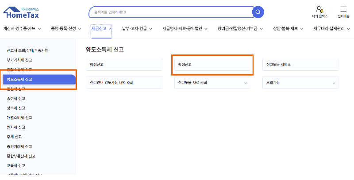Expand 계산서·영수증·카드 menu
Screen dimensions: 354x180
(x=22, y=29)
